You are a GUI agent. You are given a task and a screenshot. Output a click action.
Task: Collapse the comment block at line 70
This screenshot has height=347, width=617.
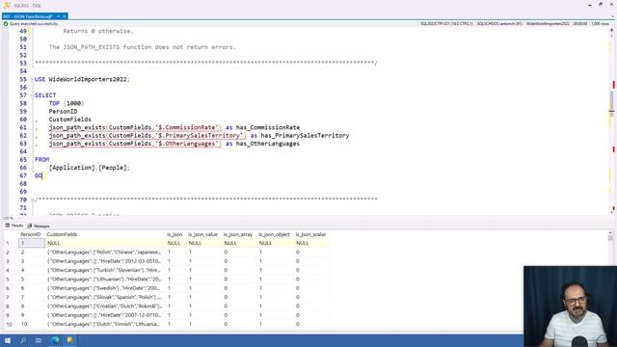click(x=32, y=200)
